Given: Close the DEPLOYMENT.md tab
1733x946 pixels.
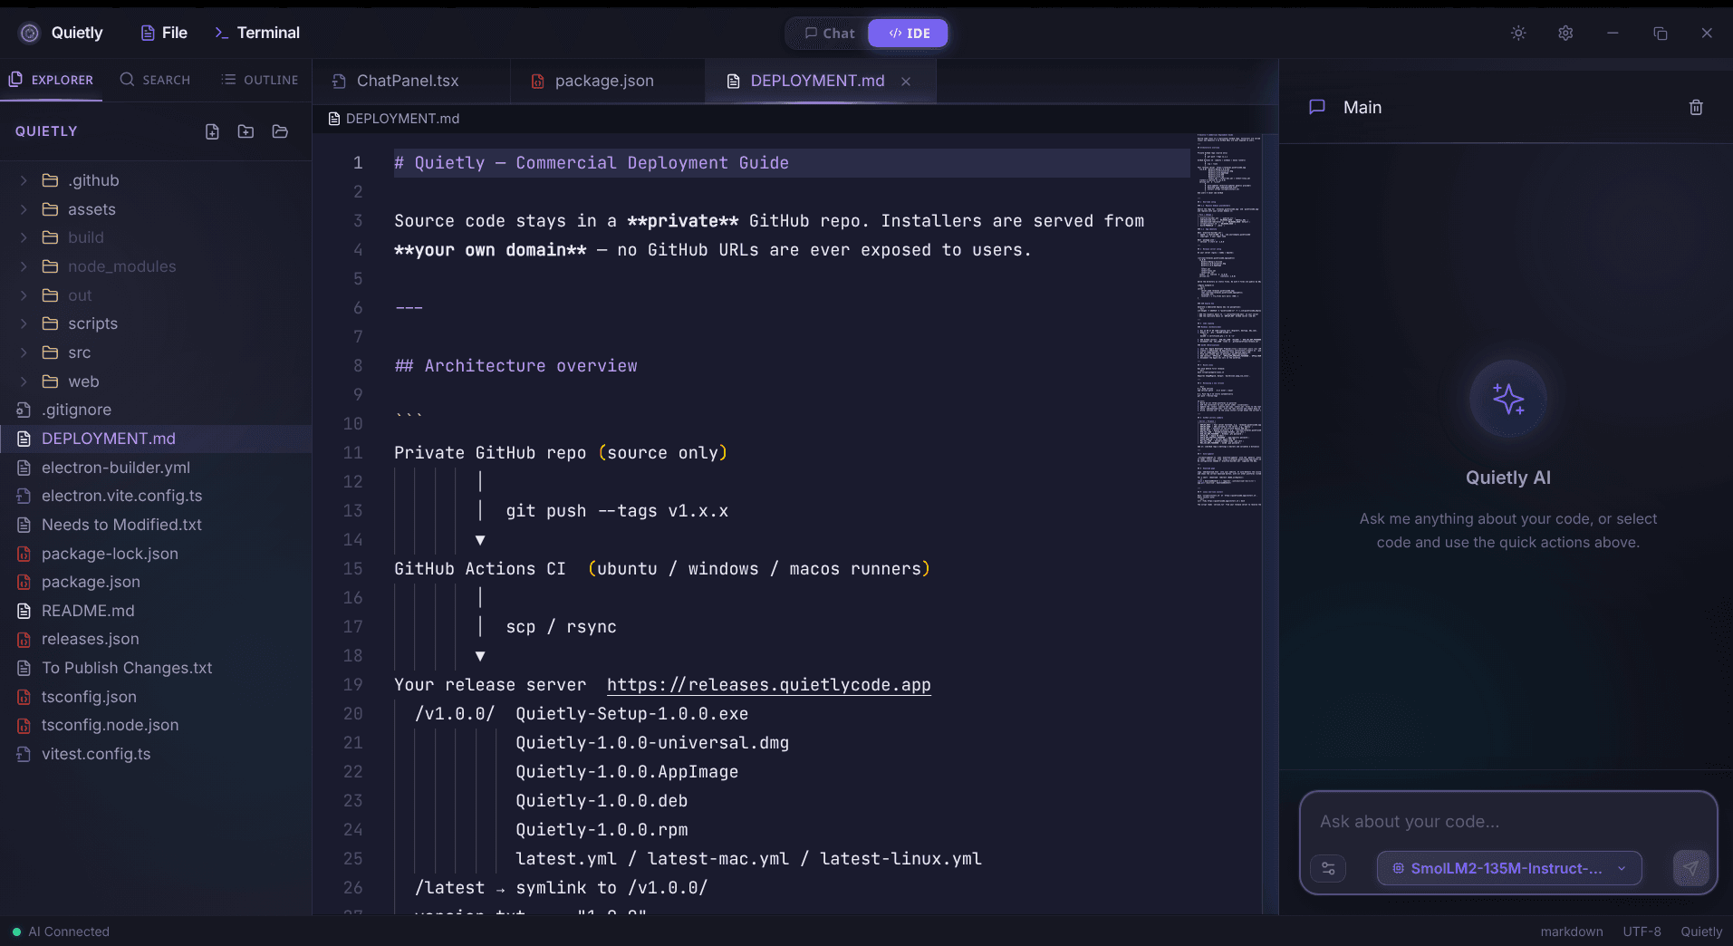Looking at the screenshot, I should point(906,82).
